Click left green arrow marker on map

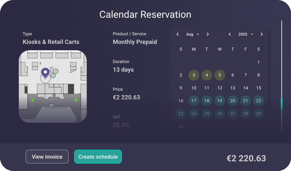tap(33, 100)
